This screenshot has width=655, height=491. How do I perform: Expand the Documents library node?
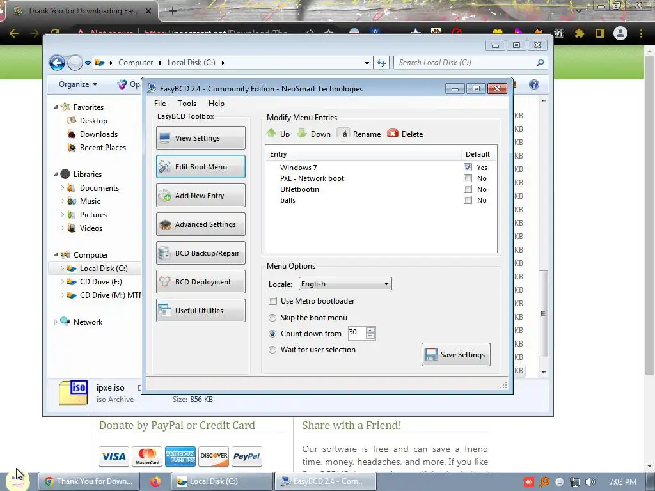coord(62,188)
